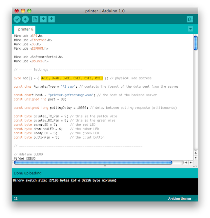Click the #include <SD.h> line
The image size is (210, 218).
click(x=27, y=44)
